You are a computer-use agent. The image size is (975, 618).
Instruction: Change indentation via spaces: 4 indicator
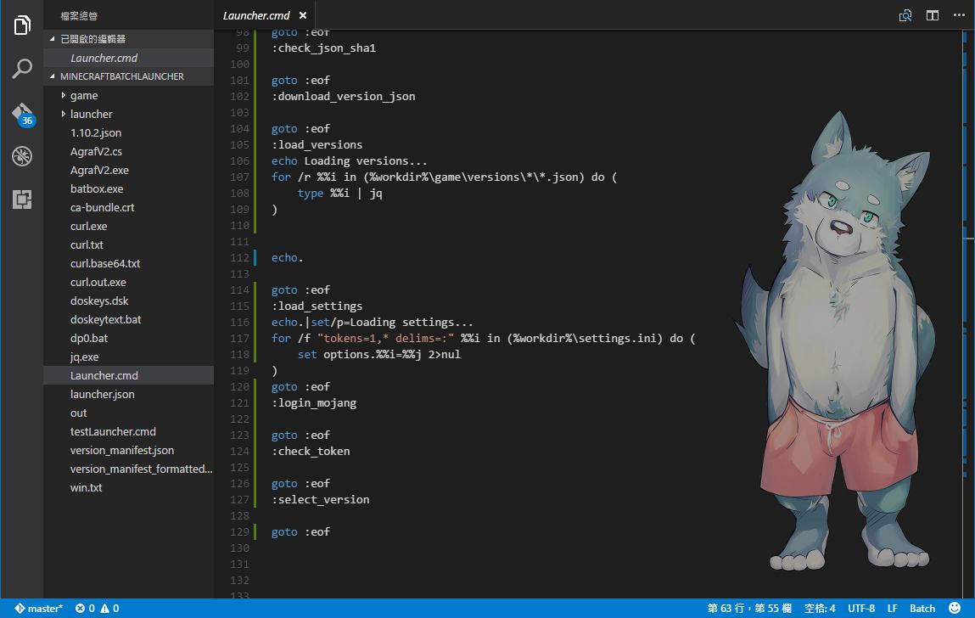(820, 608)
